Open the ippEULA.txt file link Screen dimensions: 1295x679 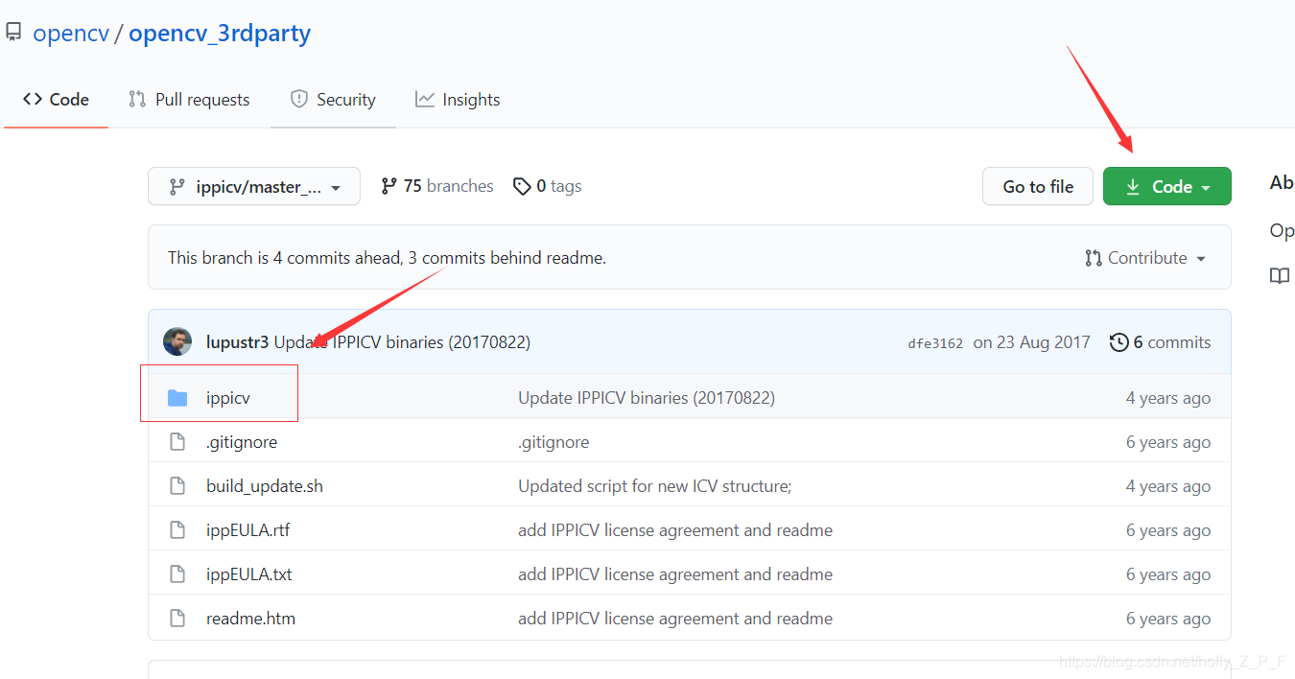pyautogui.click(x=249, y=574)
